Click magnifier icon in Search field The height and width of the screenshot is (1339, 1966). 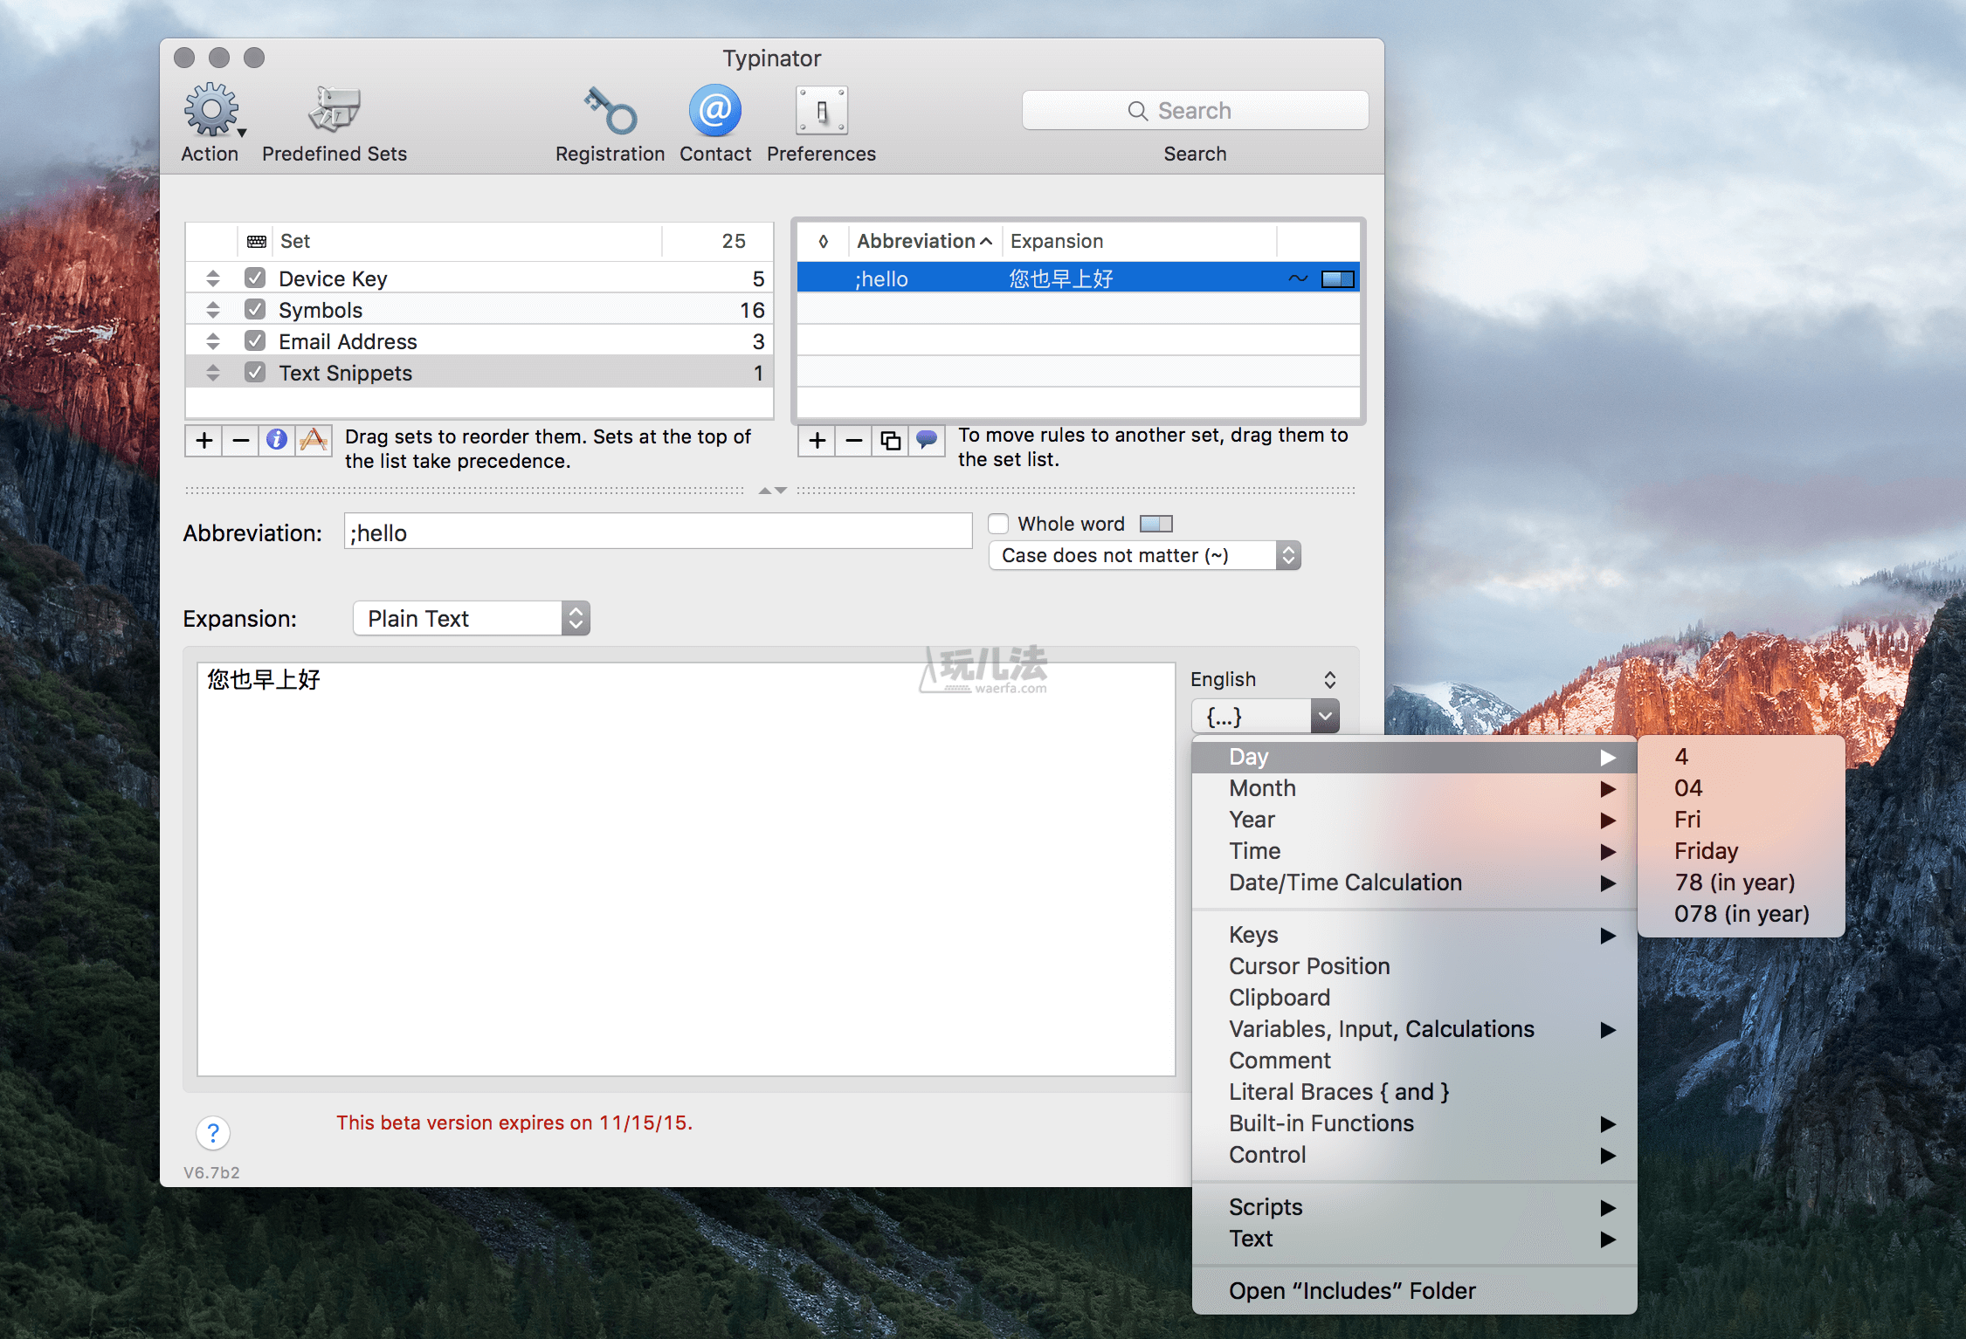1137,111
